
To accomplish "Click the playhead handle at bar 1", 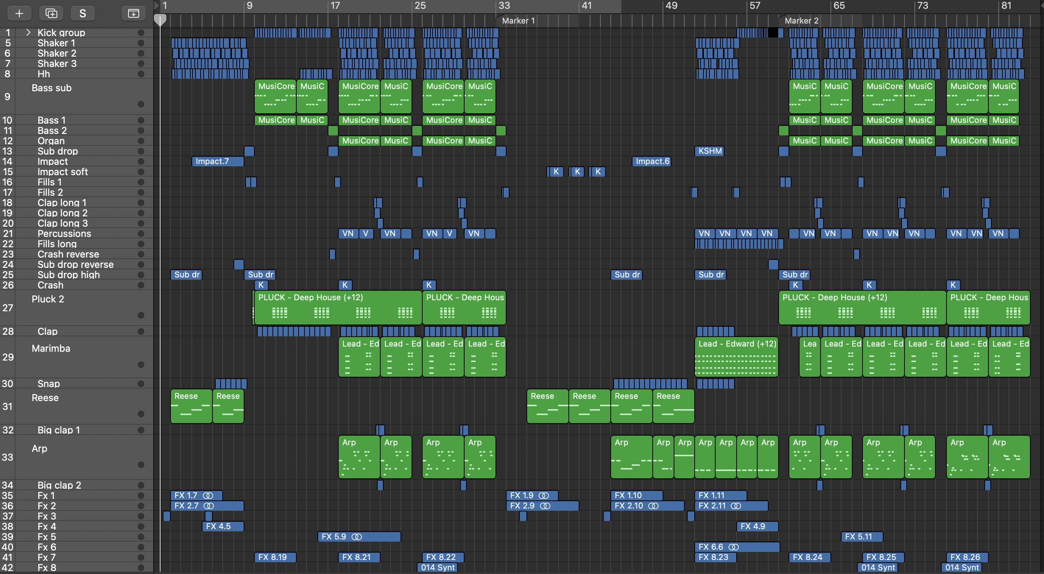I will (161, 20).
